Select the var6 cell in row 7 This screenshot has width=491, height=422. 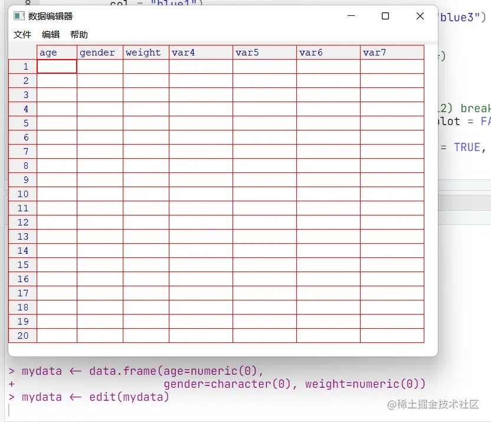point(328,152)
